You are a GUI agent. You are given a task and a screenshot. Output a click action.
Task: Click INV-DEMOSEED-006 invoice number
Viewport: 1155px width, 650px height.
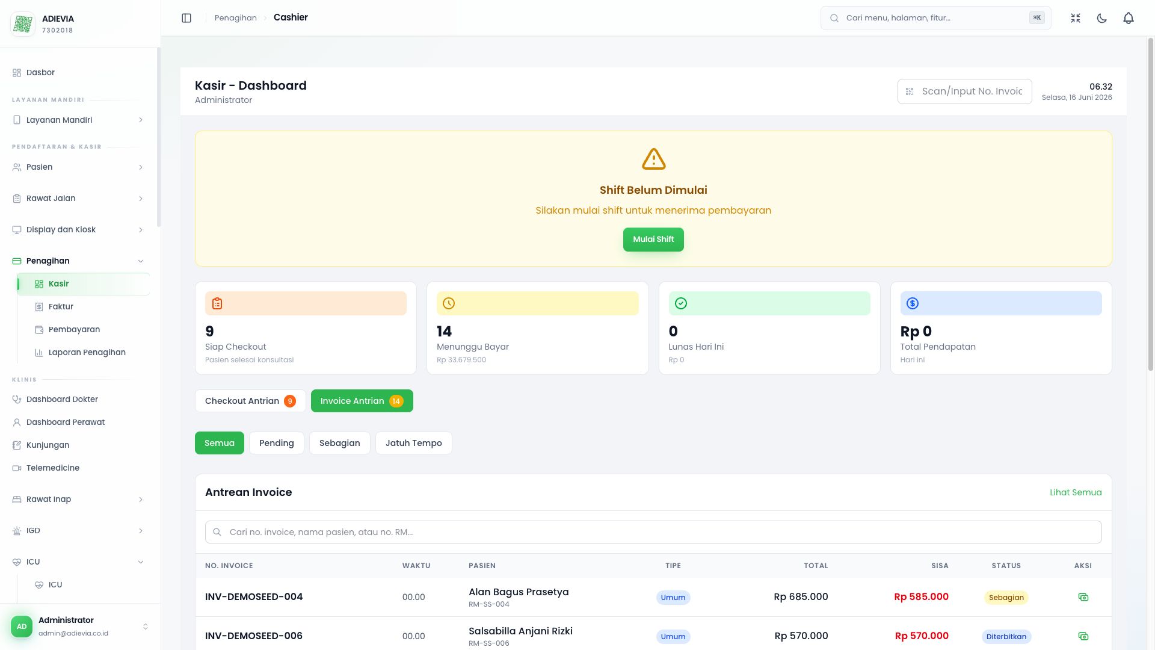click(254, 636)
